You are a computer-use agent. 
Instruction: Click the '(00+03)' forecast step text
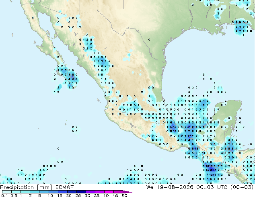pyautogui.click(x=242, y=187)
